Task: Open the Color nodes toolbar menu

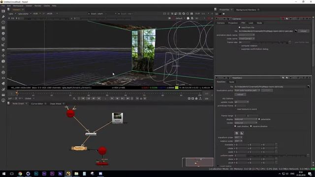Action: 3,33
